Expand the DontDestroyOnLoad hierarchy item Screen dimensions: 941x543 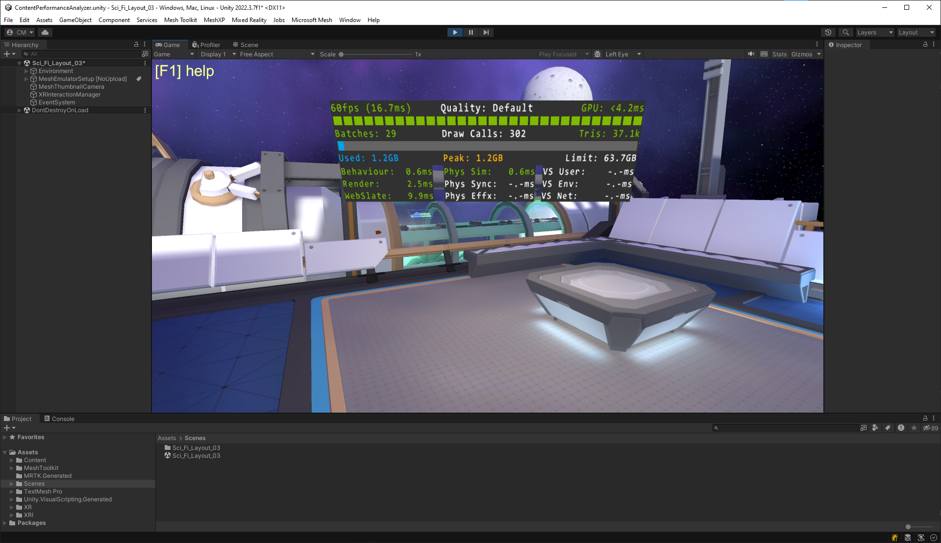click(x=19, y=110)
